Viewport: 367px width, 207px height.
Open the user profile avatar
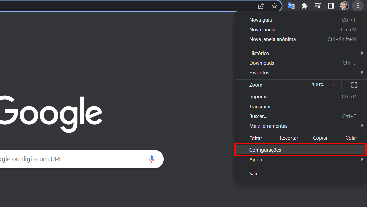coord(344,6)
